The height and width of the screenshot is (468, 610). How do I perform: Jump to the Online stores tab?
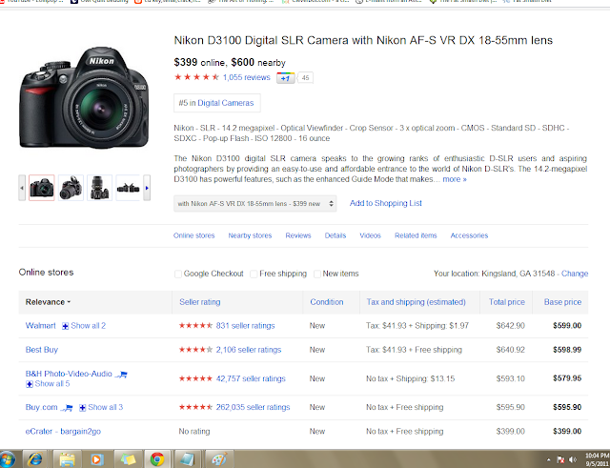coord(193,235)
